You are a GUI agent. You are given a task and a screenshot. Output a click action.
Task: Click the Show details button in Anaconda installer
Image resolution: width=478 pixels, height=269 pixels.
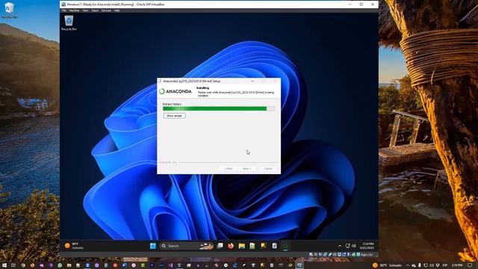coord(174,116)
